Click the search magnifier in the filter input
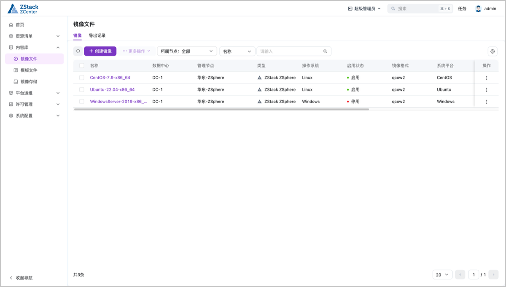Screen dimensions: 506x287 (x=325, y=51)
